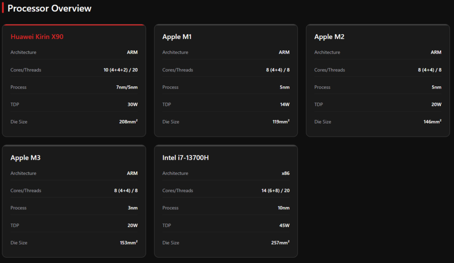Click Apple M1 process value 5nm
Screen dimensions: 454x263
[x=285, y=87]
